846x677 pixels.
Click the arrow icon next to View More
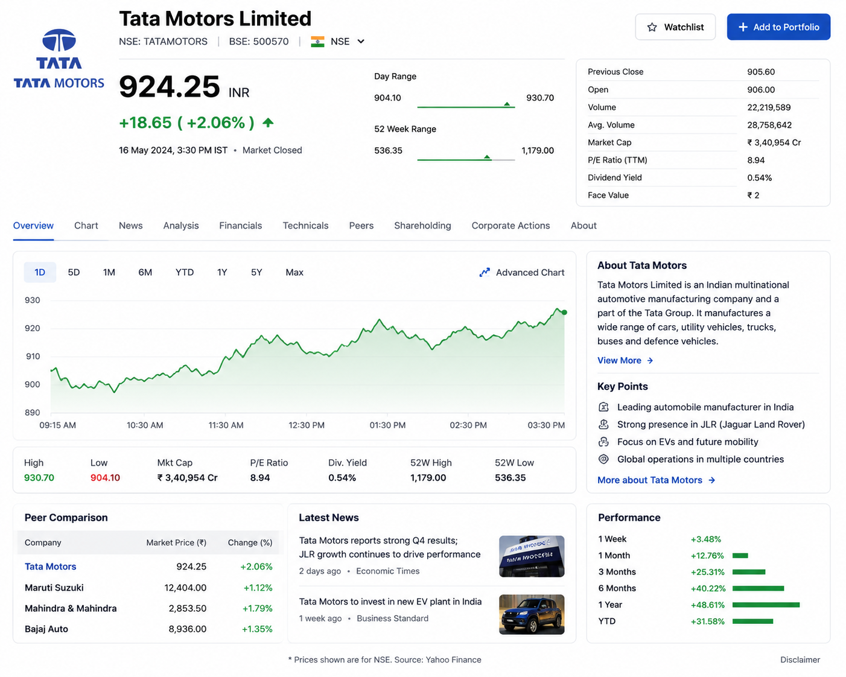click(x=650, y=360)
